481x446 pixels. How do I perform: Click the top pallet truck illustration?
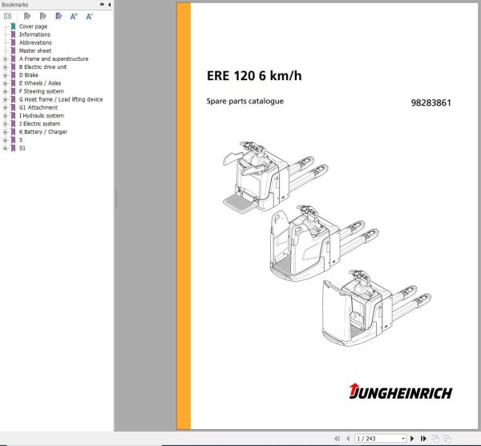coord(275,177)
